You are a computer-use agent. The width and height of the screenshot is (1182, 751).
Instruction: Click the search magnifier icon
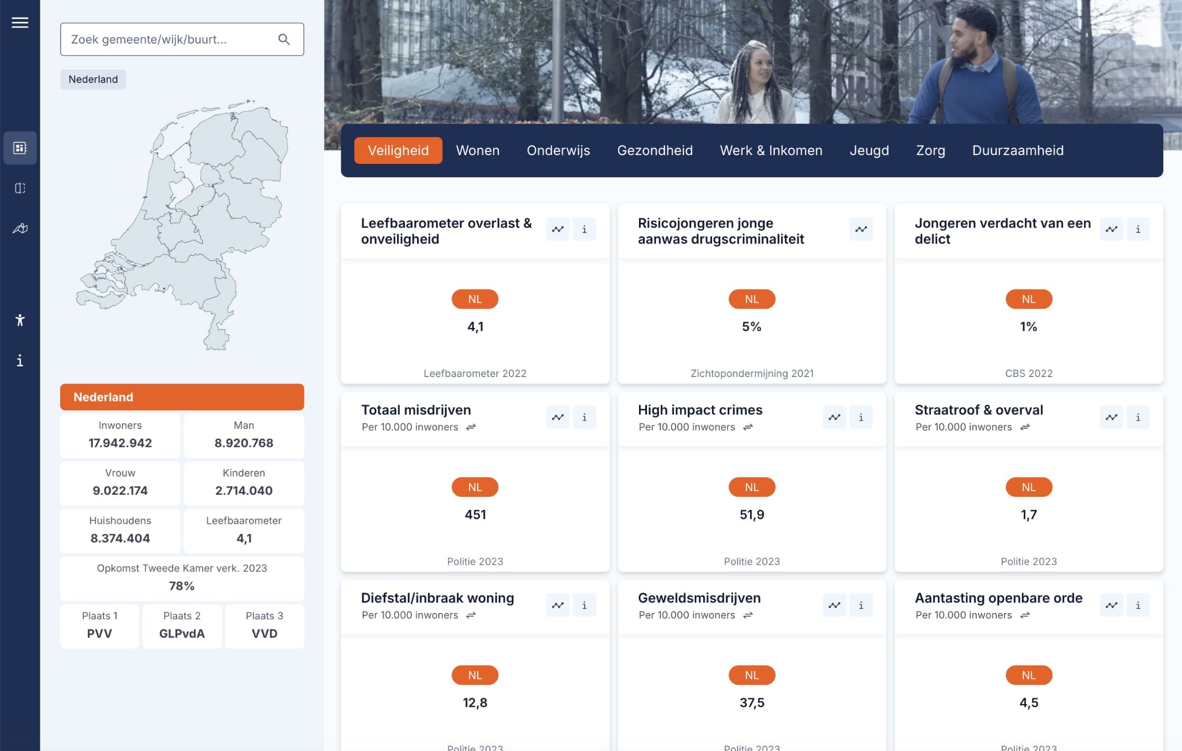284,39
